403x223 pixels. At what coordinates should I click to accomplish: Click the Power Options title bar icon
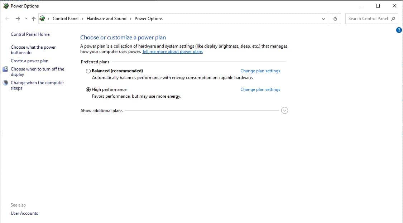pyautogui.click(x=6, y=6)
